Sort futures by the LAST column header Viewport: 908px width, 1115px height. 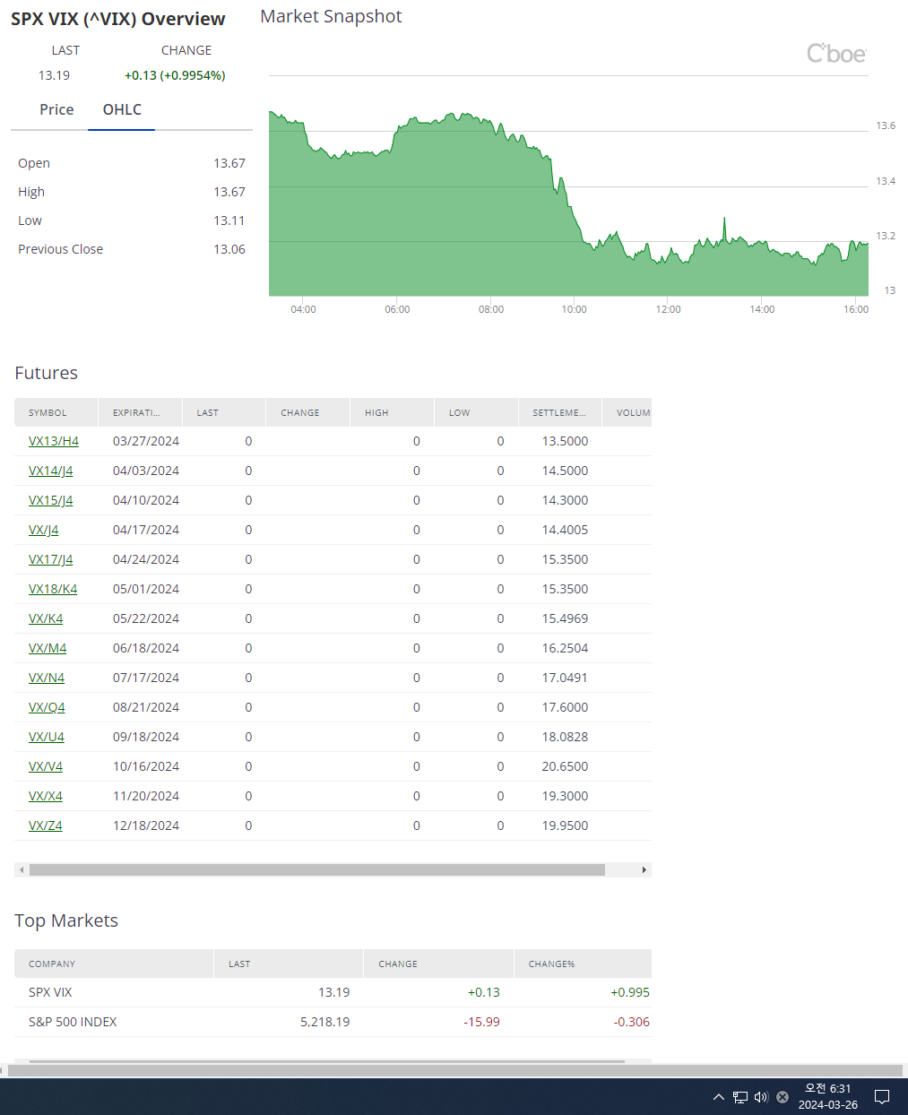point(224,412)
